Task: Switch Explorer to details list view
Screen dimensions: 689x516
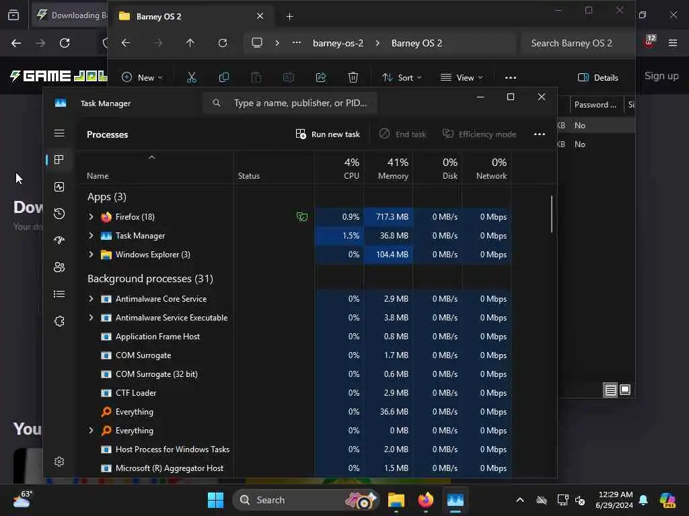Action: coord(610,390)
